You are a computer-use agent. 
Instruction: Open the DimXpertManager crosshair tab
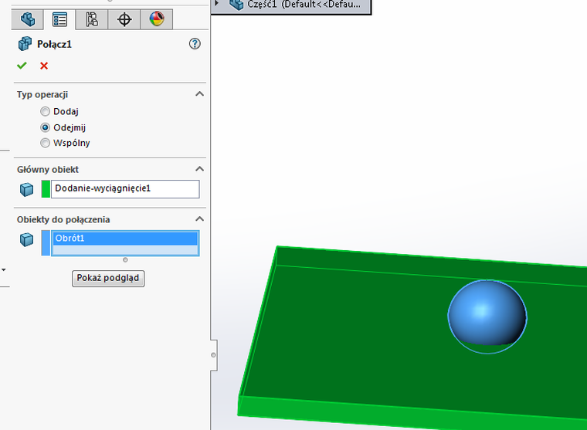click(124, 19)
